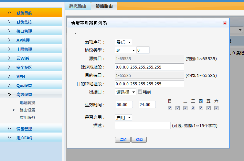Viewport: 244px width, 161px height.
Task: Open the 表项序号 dropdown showing 最后
Action: coord(123,42)
